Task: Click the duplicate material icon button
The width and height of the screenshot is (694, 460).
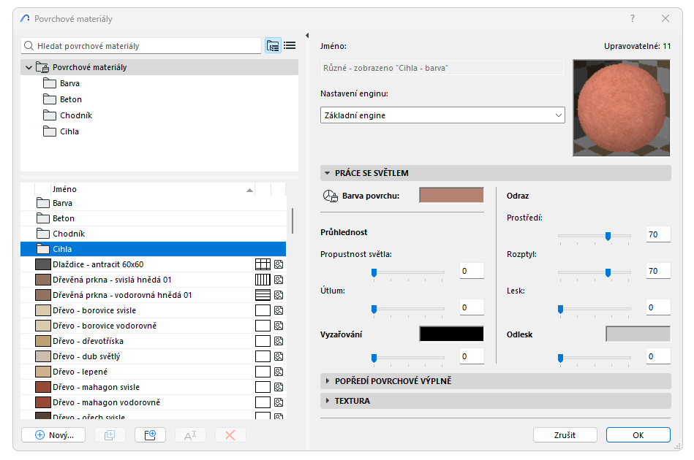Action: 110,435
